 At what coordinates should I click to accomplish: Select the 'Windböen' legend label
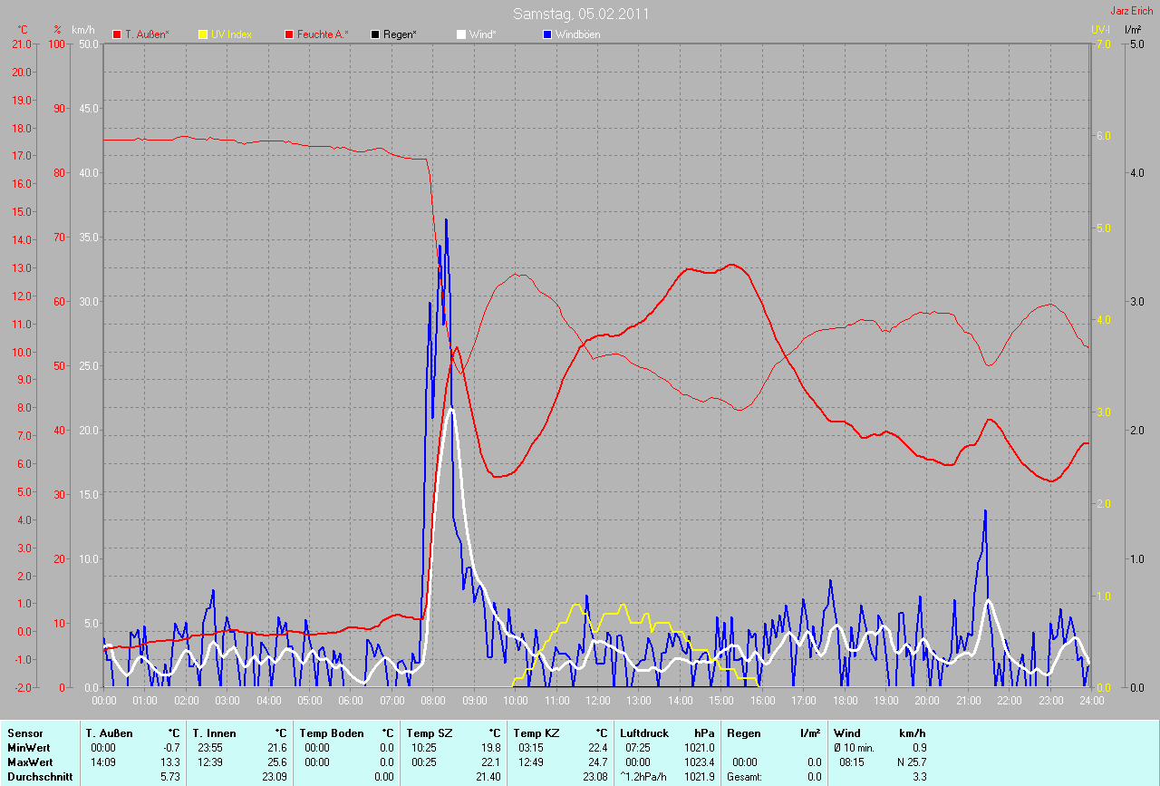(x=577, y=34)
